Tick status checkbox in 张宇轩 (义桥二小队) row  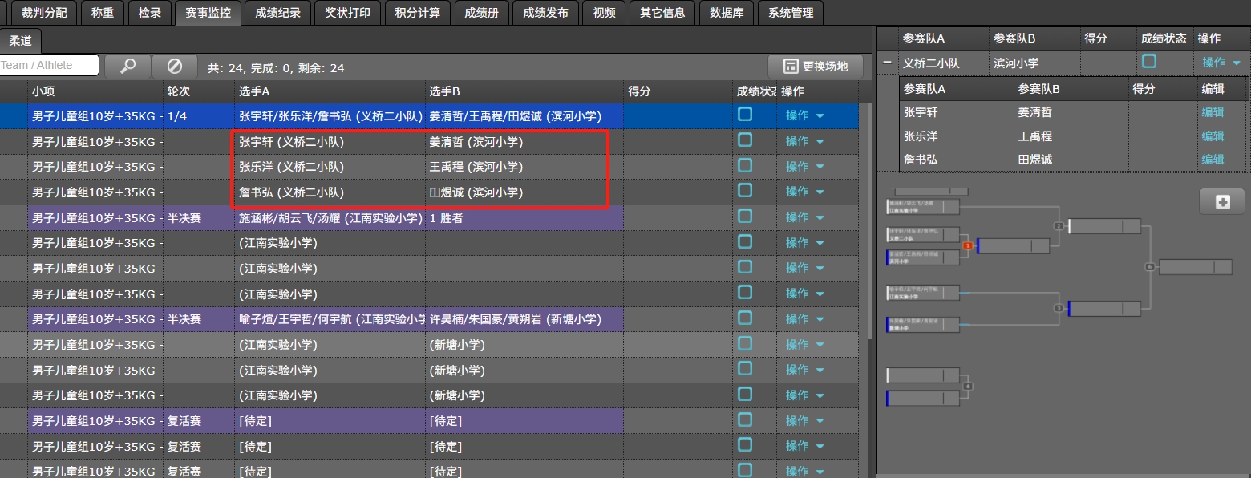click(745, 140)
